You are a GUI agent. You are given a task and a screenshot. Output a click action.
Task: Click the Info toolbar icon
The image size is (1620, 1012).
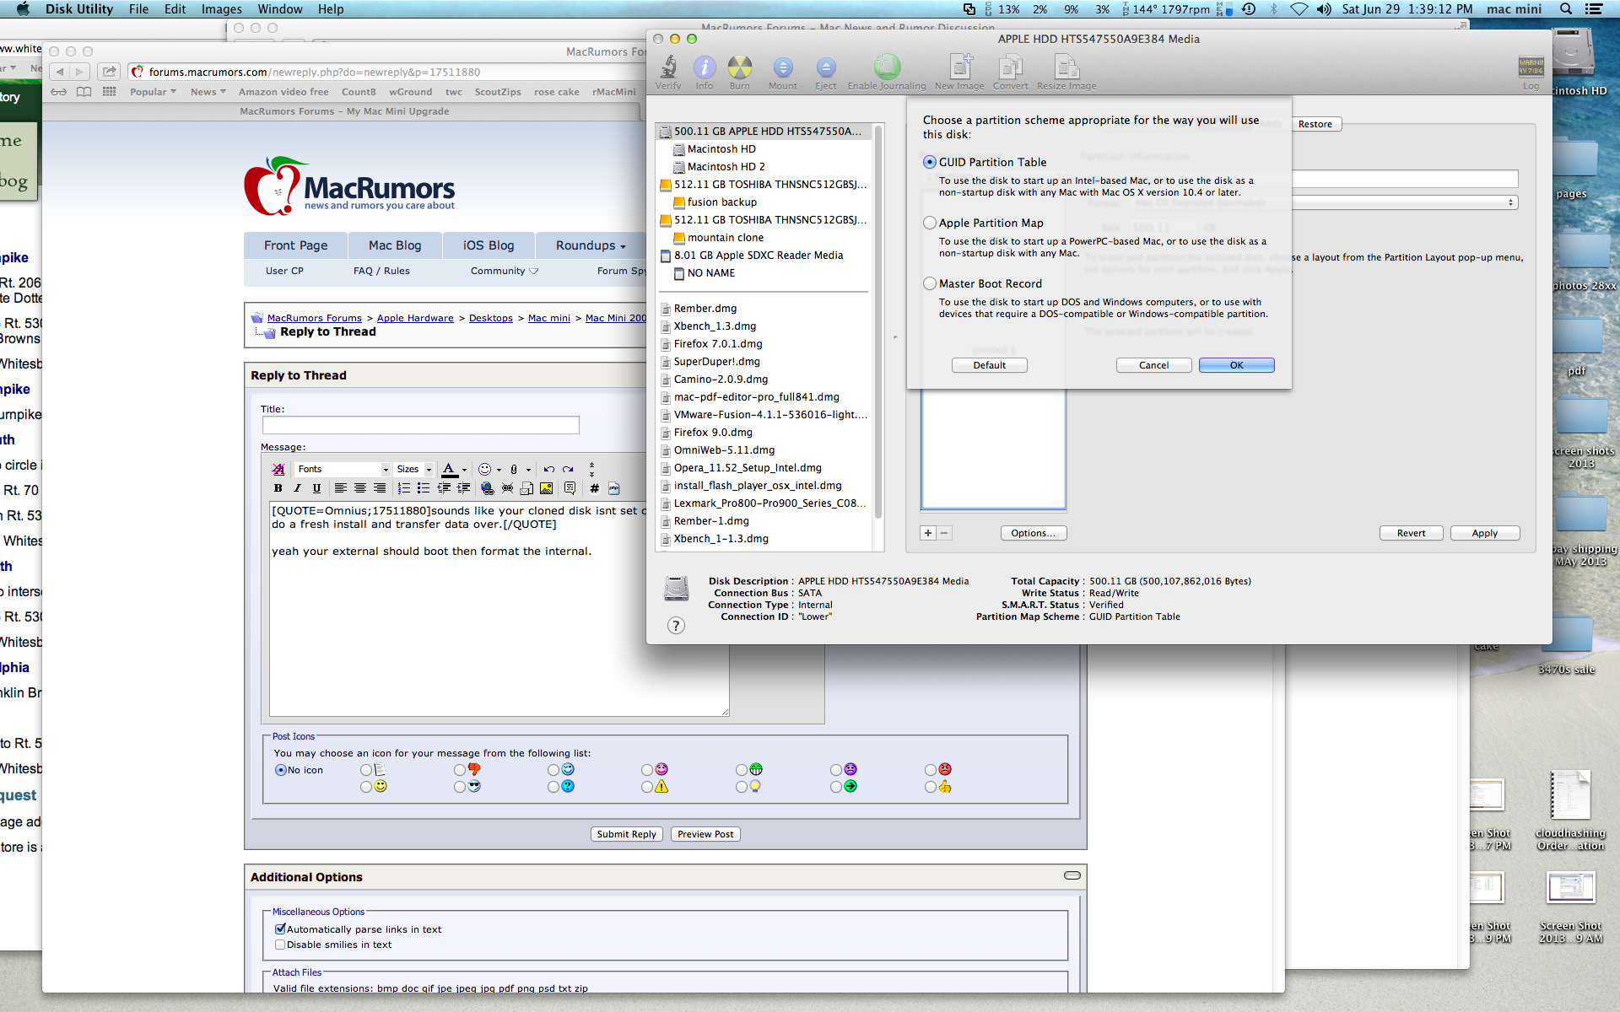pos(704,68)
